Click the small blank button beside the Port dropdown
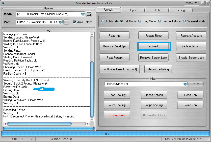 click(66, 22)
